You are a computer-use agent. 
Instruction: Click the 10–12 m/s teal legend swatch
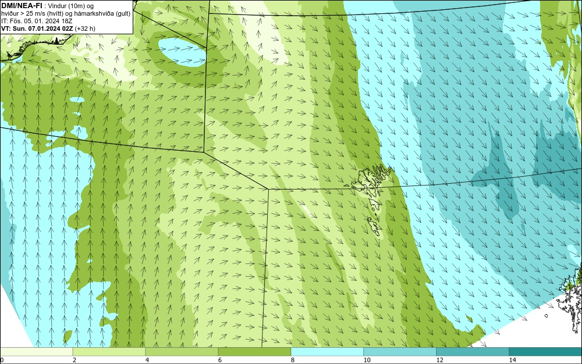click(x=400, y=352)
